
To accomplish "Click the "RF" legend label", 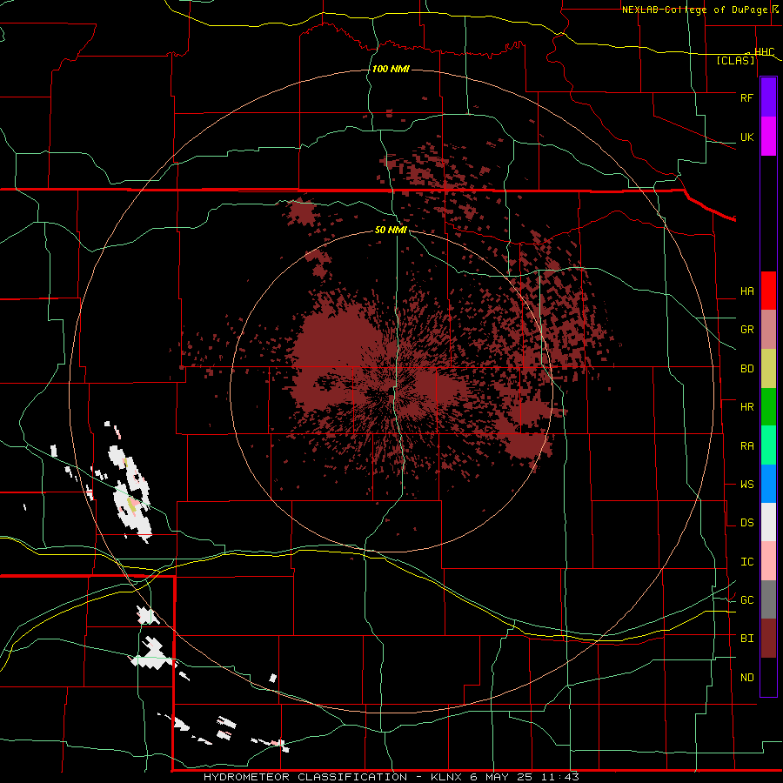I will pos(746,97).
